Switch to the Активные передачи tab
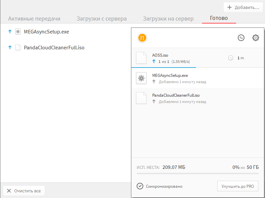 34,19
